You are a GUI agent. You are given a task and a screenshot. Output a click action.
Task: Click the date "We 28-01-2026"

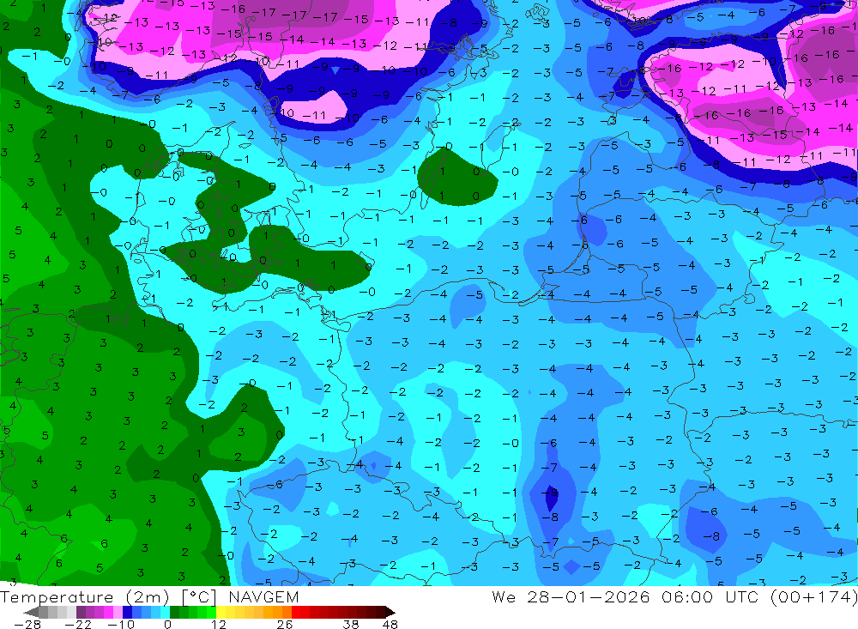571,596
